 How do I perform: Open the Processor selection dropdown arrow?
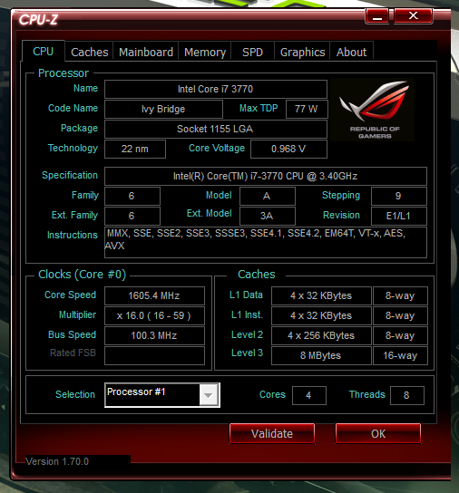[208, 395]
